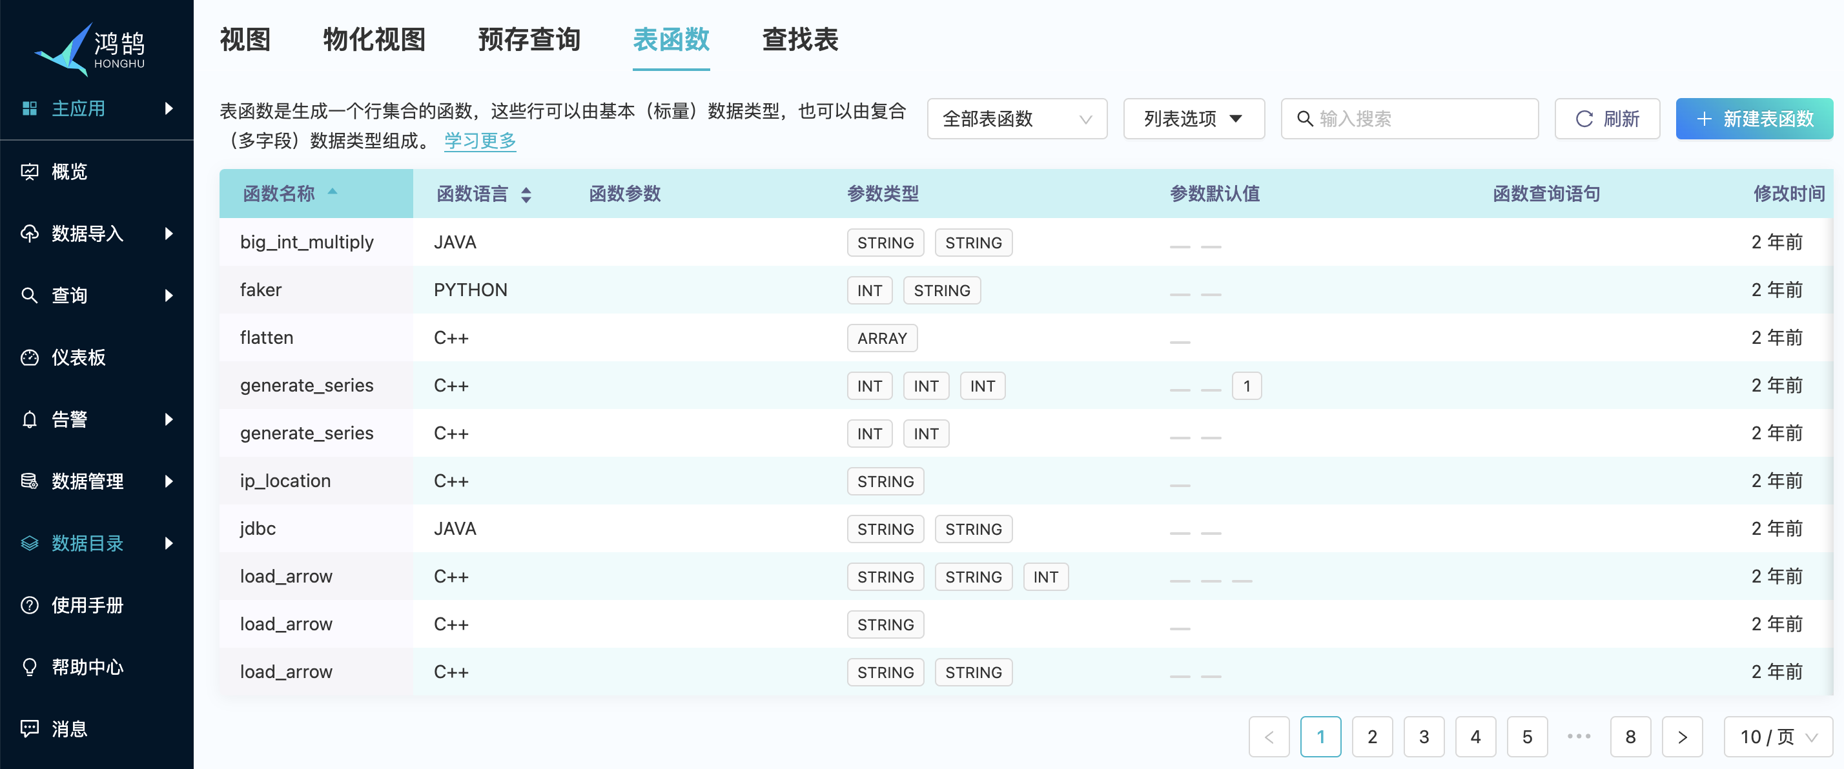
Task: Switch to the 查找表 tab
Action: 799,39
